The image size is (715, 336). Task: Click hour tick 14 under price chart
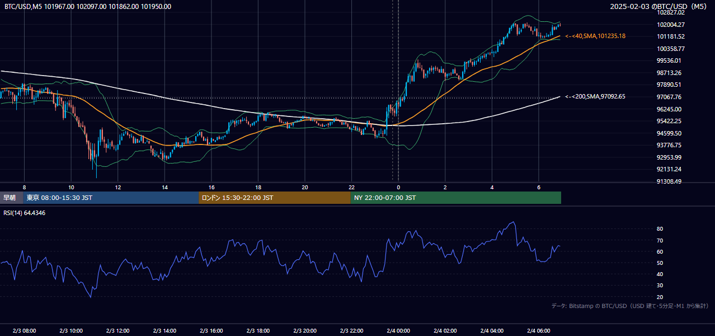[164, 187]
